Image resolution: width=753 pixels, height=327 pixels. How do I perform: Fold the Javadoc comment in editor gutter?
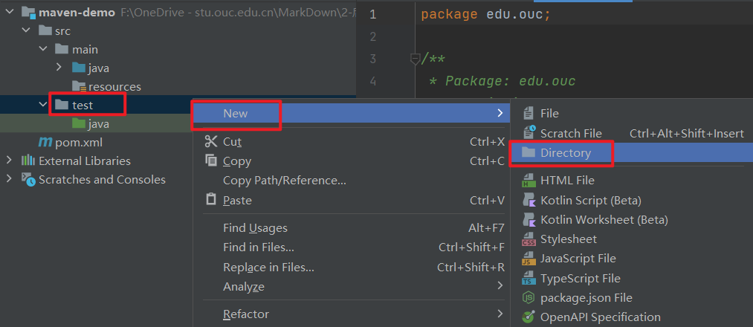tap(416, 59)
